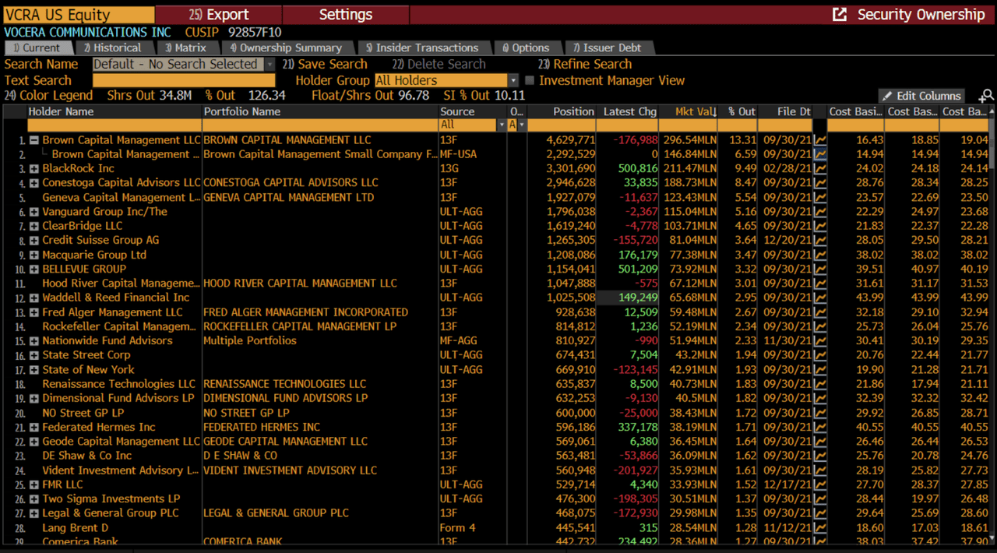Image resolution: width=997 pixels, height=553 pixels.
Task: Expand Credit Suisse Group AG holdings
Action: [x=34, y=240]
